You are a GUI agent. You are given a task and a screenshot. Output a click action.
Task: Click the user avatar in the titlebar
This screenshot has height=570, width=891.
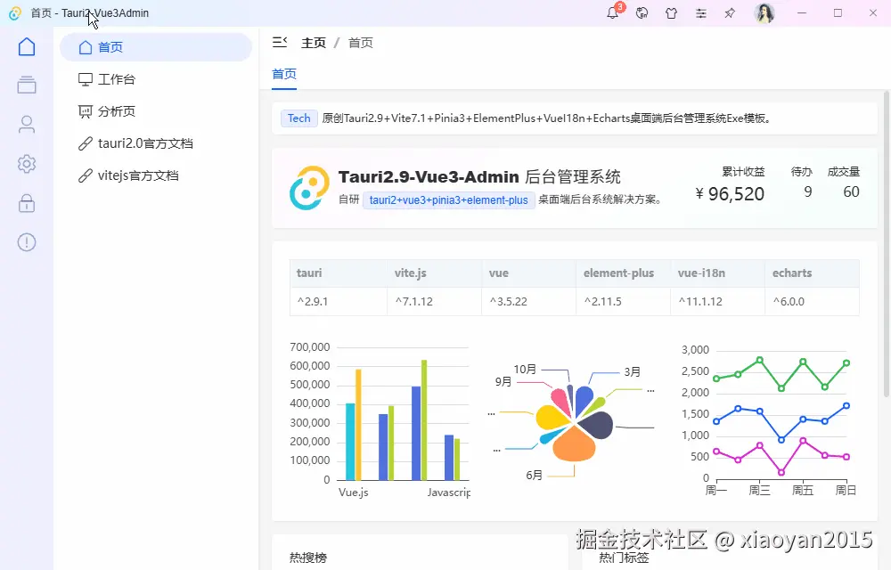tap(764, 13)
